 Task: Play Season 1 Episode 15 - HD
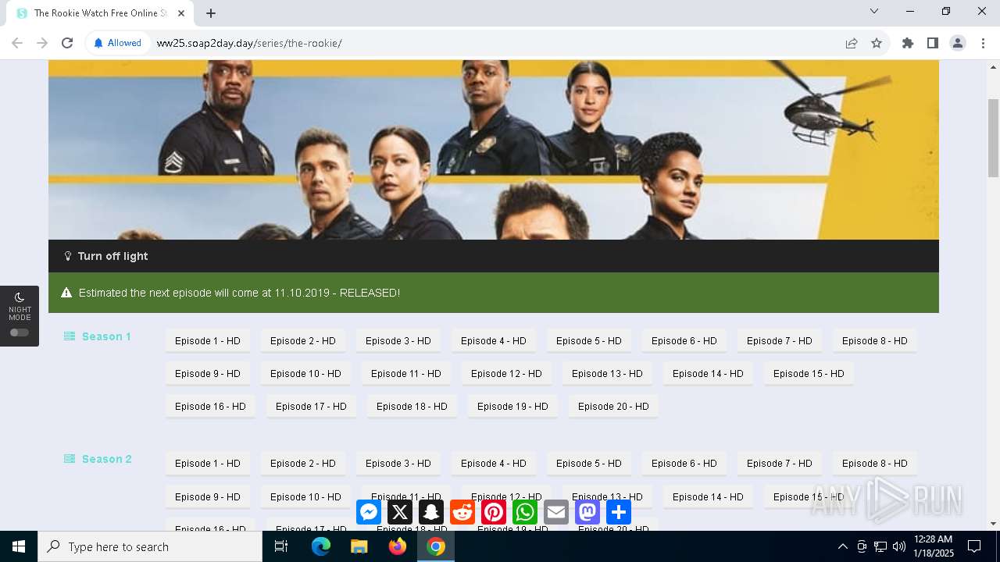point(809,374)
